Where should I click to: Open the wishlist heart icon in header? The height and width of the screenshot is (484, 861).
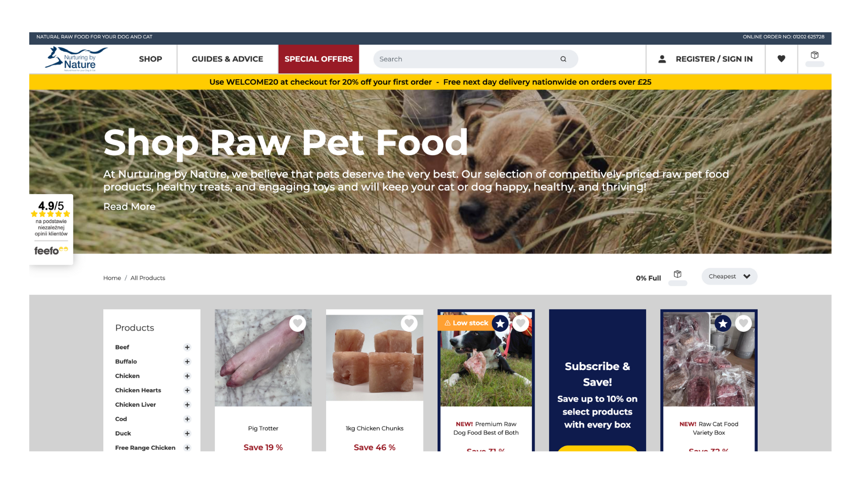click(x=781, y=59)
